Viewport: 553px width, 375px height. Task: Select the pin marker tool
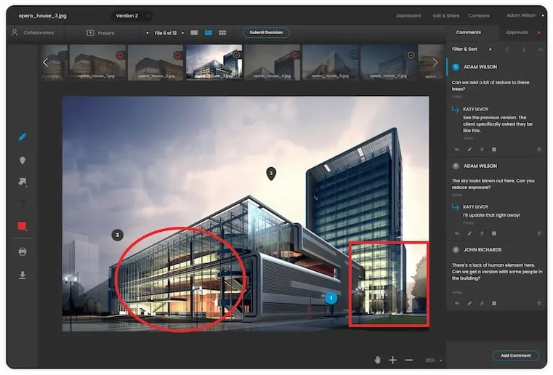click(x=23, y=160)
